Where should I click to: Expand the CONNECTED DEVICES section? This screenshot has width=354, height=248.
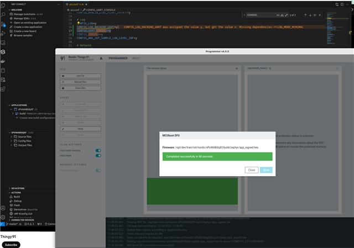9,220
